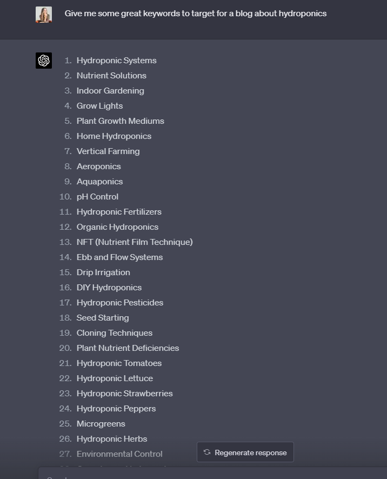387x479 pixels.
Task: Click the user prompt about hydroponics keywords
Action: pyautogui.click(x=195, y=14)
